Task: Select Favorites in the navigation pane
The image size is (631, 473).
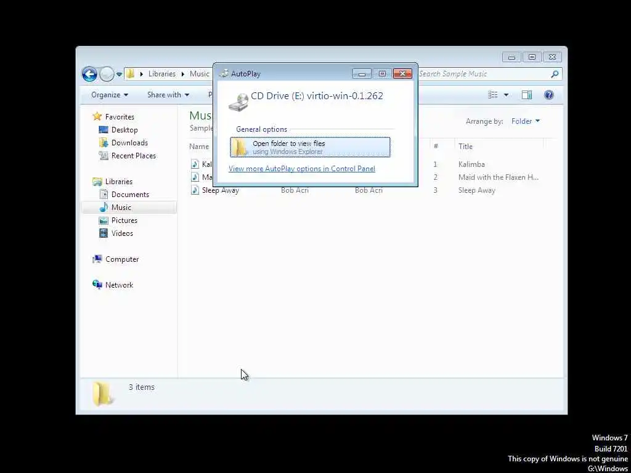Action: click(120, 117)
